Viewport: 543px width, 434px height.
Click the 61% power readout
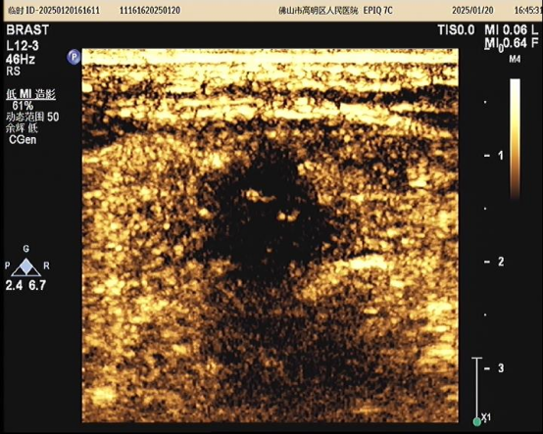point(23,105)
